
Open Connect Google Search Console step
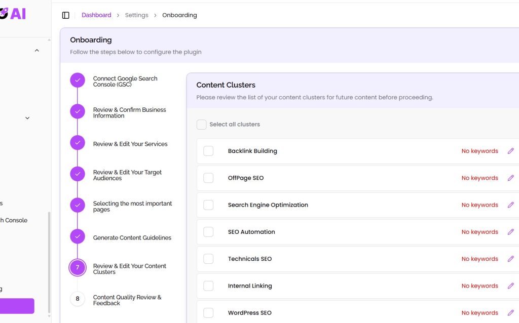(x=125, y=82)
